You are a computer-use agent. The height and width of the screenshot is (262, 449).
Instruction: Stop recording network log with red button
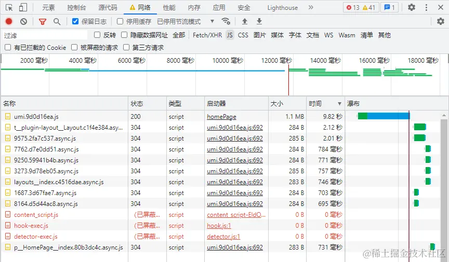coord(9,21)
